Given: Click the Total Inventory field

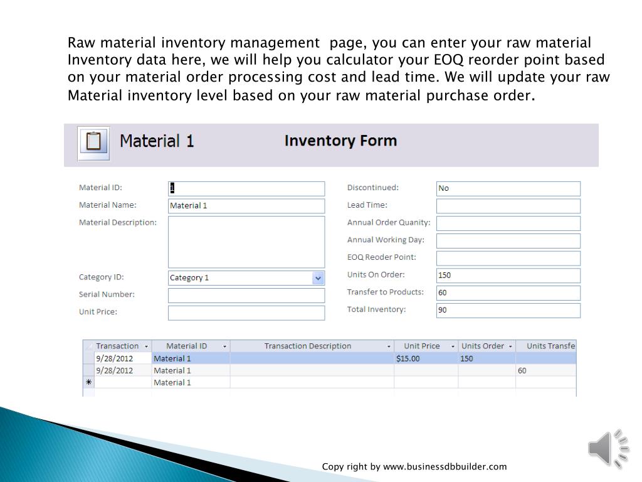Looking at the screenshot, I should pyautogui.click(x=508, y=310).
